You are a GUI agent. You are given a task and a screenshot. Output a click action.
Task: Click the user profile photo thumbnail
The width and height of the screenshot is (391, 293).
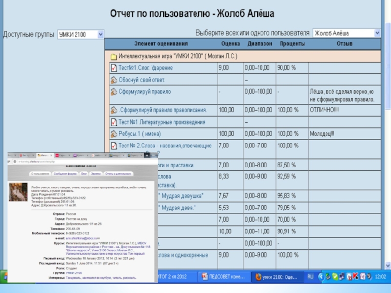(20, 192)
